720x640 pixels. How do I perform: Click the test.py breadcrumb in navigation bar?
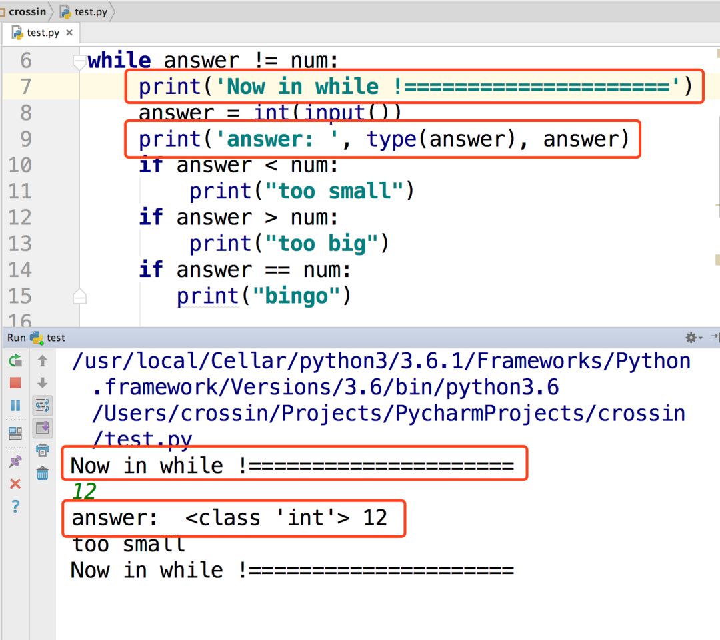tap(85, 11)
